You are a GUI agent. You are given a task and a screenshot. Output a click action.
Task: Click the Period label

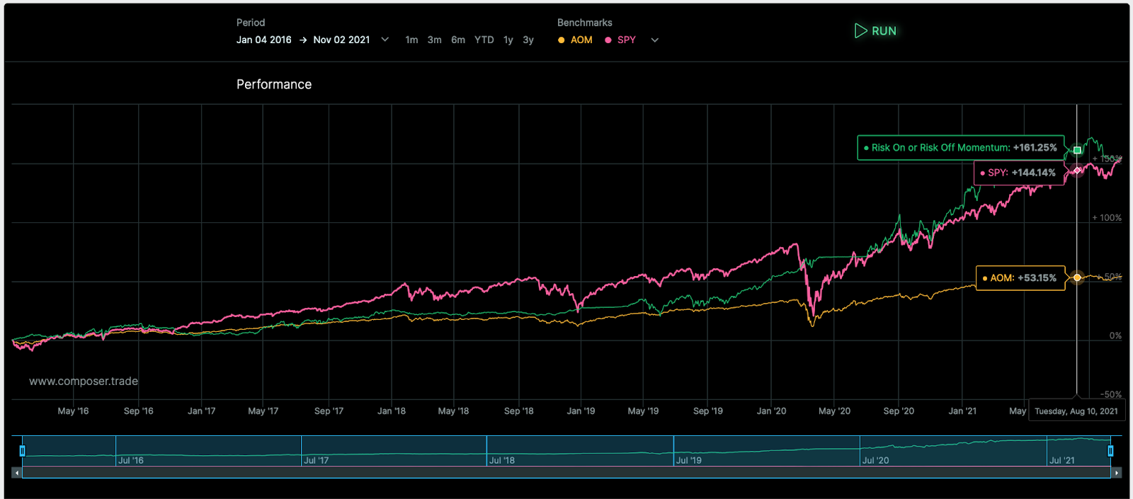[x=251, y=23]
